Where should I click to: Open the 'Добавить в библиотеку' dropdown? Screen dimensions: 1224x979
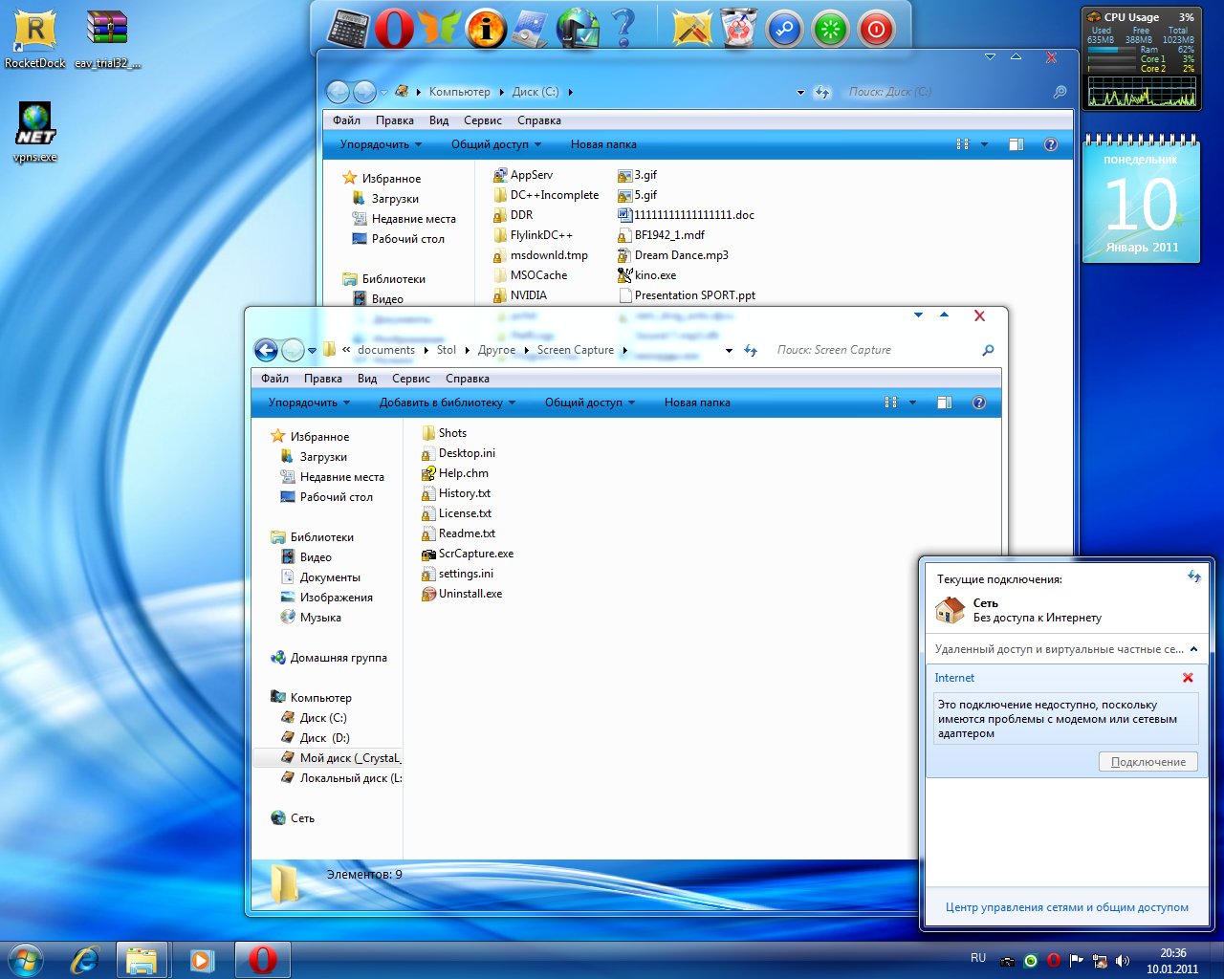(x=447, y=402)
